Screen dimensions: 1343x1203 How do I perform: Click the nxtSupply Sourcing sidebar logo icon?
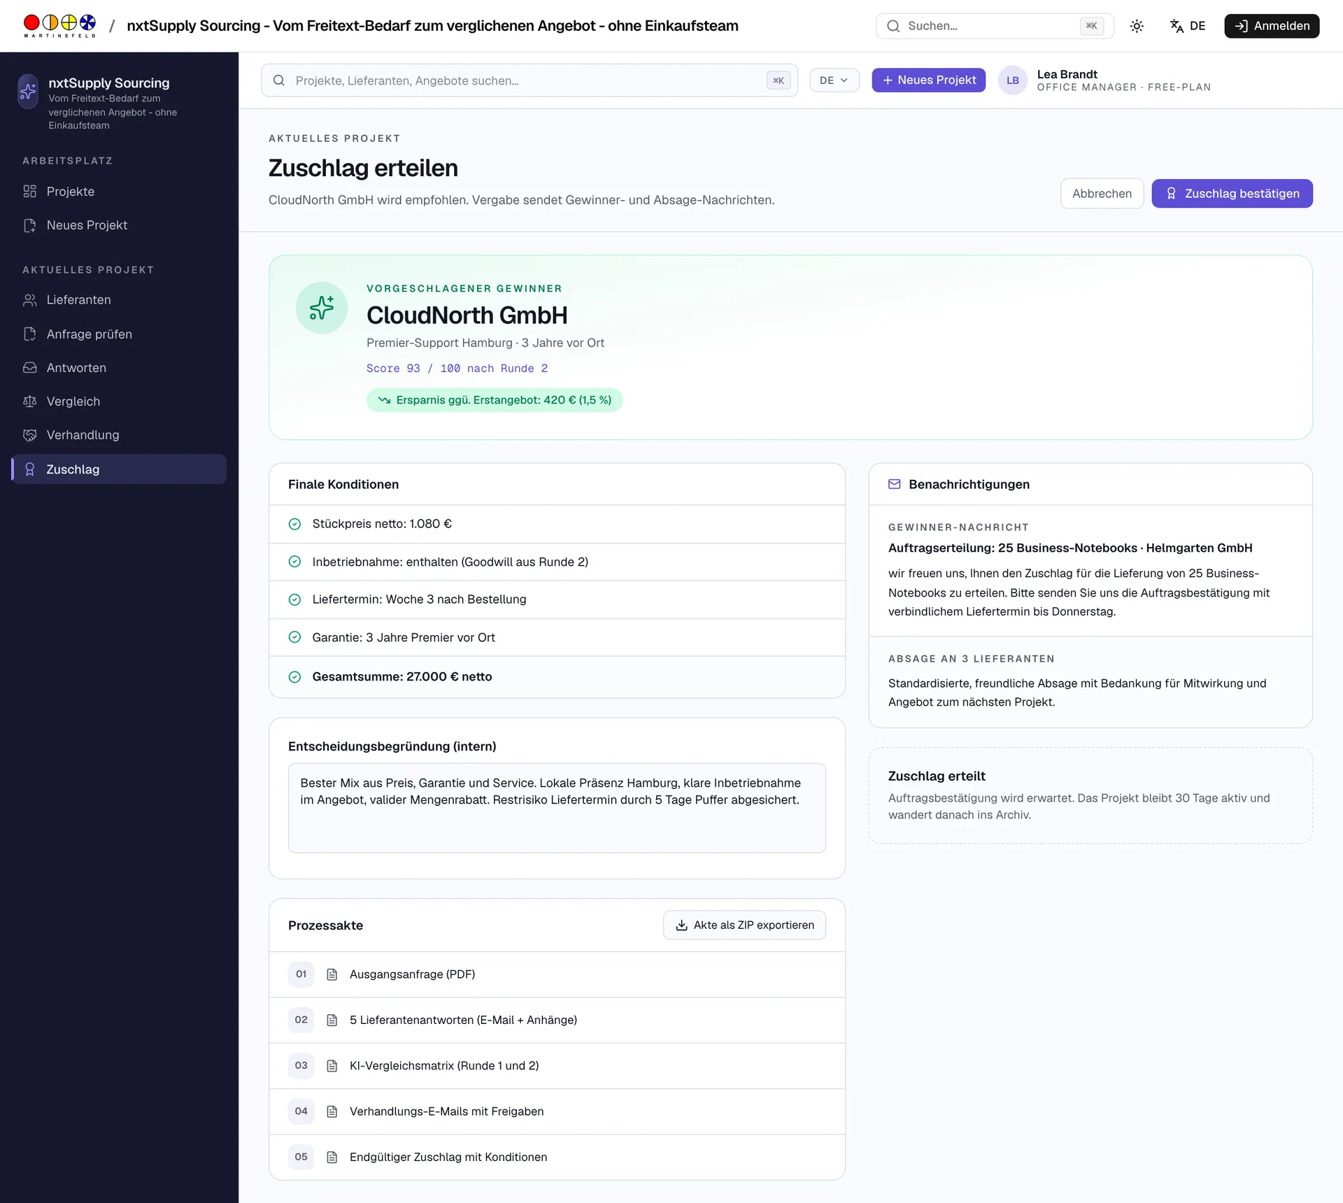[28, 91]
